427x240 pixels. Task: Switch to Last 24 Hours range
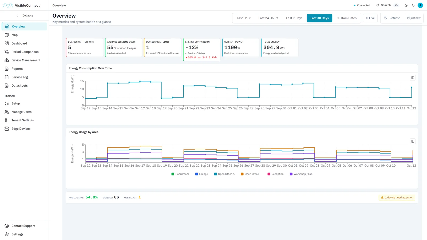click(268, 18)
